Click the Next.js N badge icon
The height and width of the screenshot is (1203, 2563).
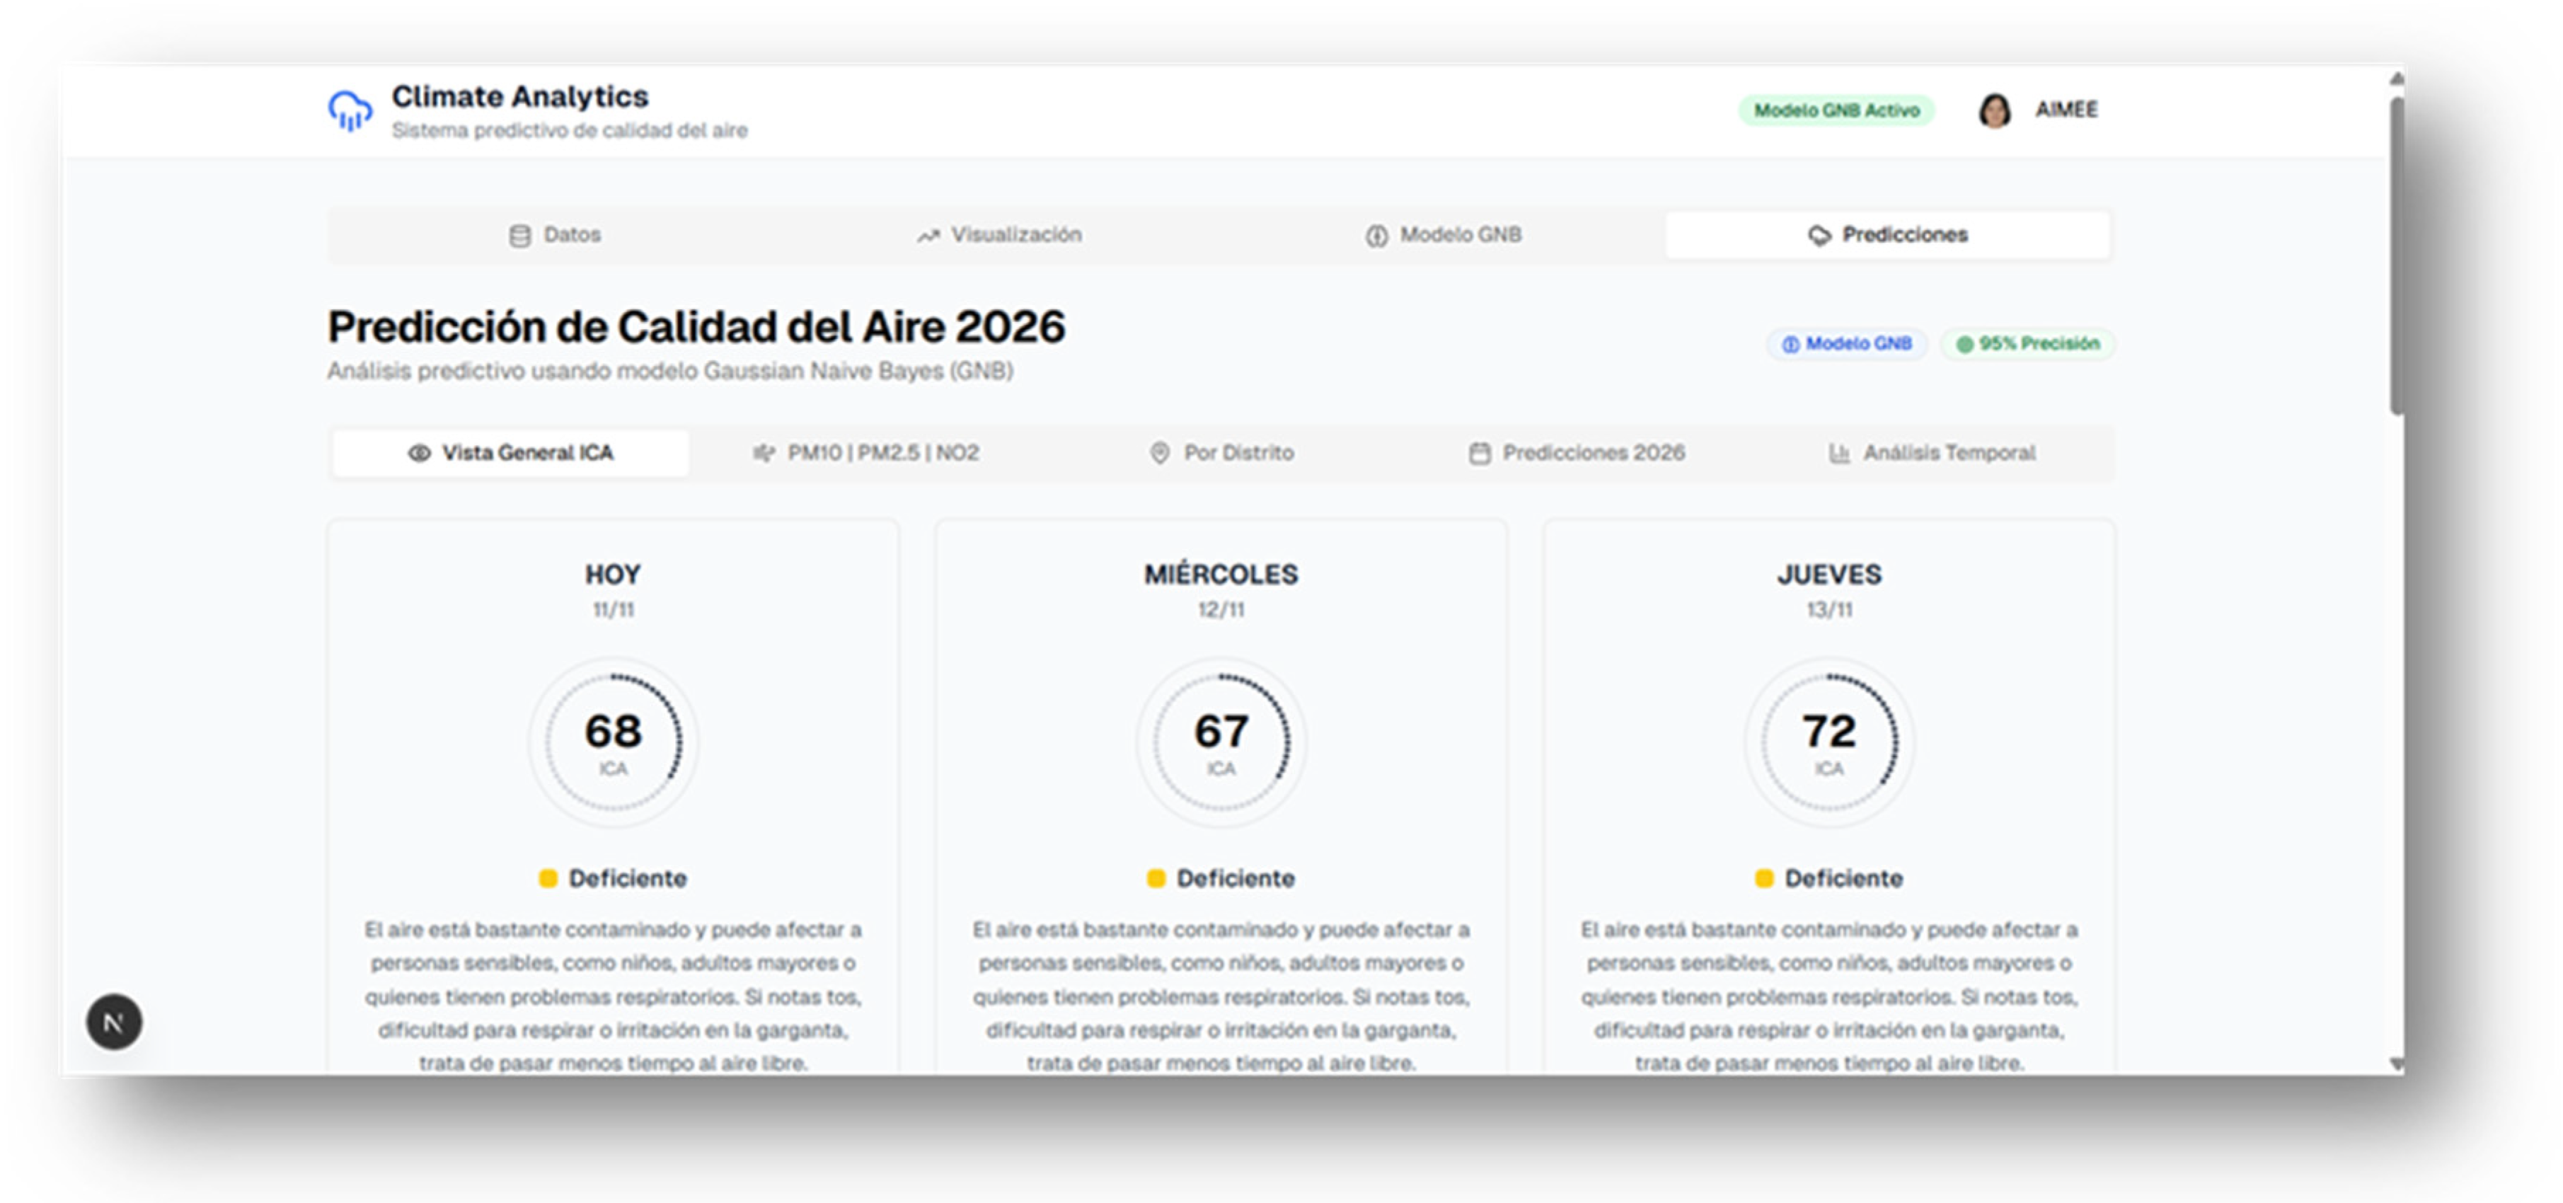113,1022
